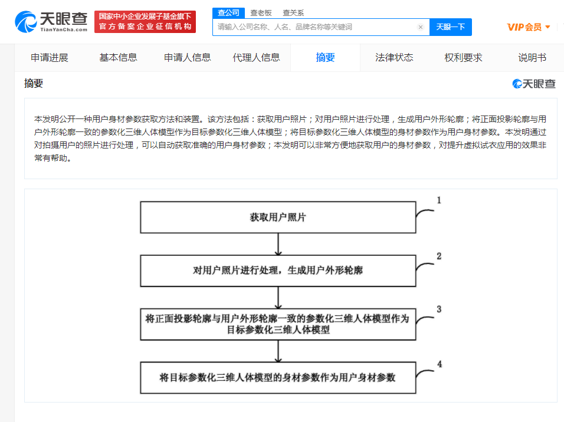Switch to 查老板 search tab
Viewport: 564px width, 422px height.
pyautogui.click(x=261, y=12)
